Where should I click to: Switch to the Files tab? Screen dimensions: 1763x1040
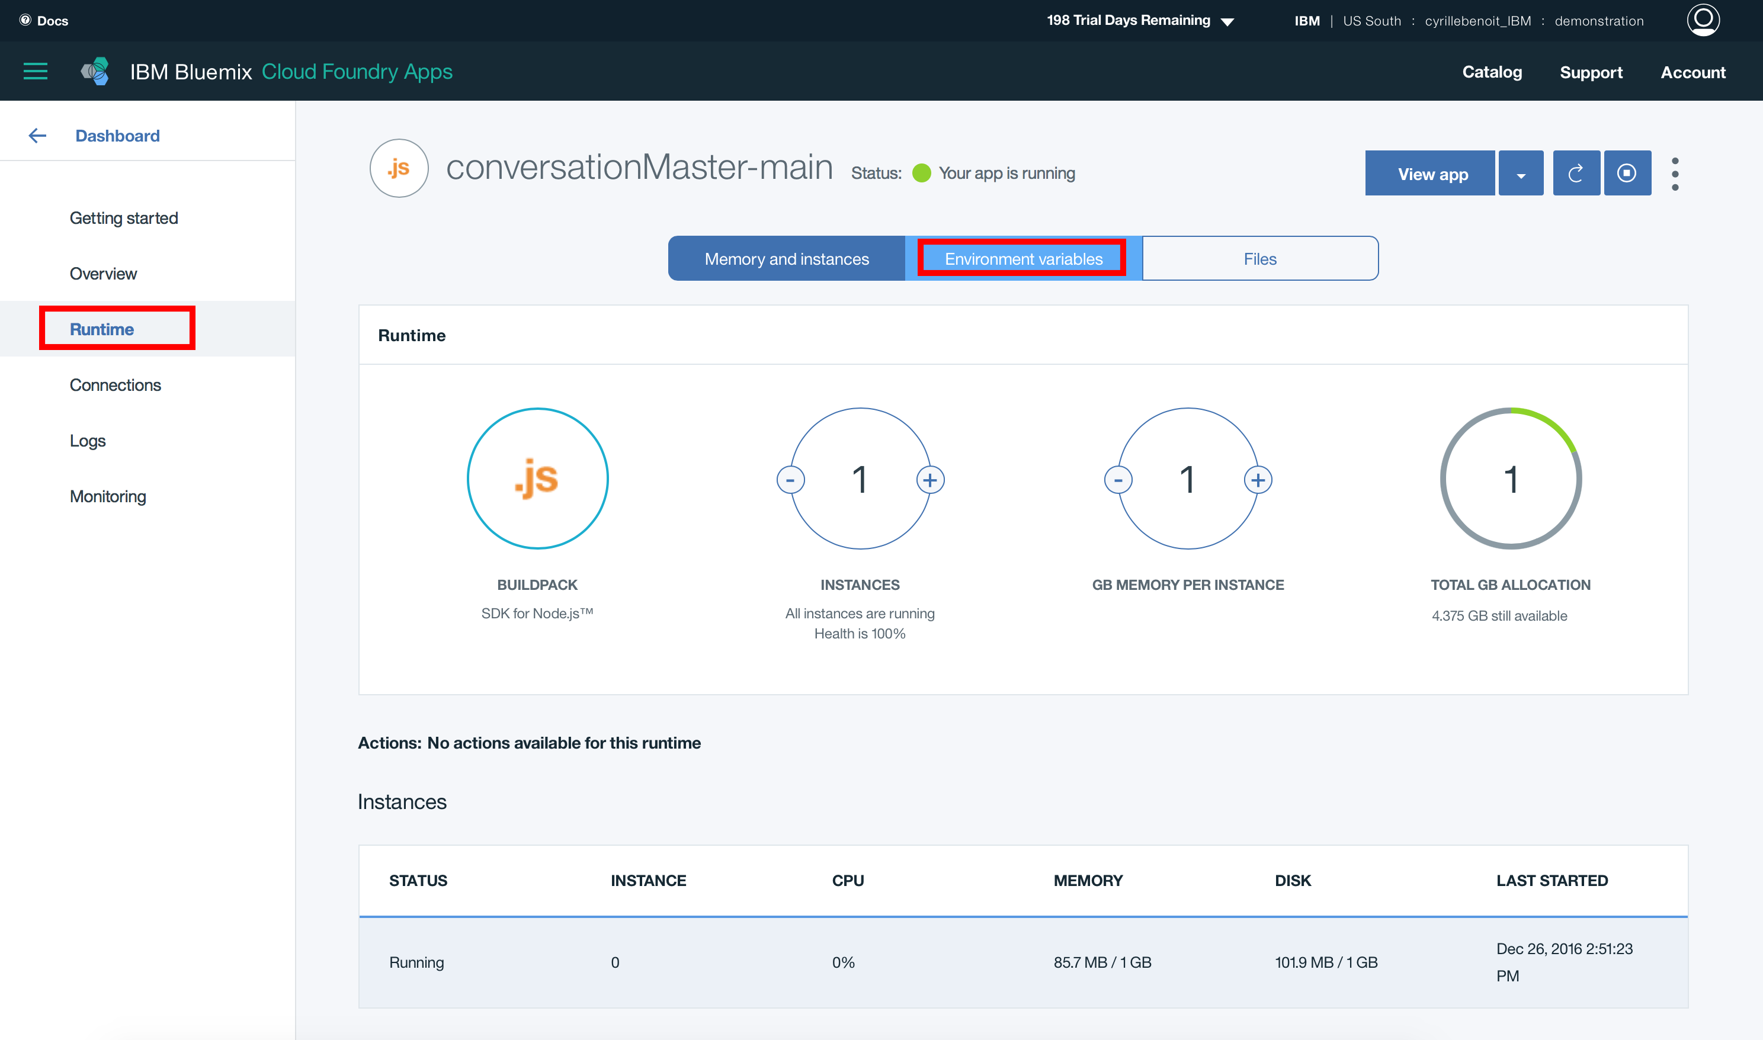coord(1259,259)
